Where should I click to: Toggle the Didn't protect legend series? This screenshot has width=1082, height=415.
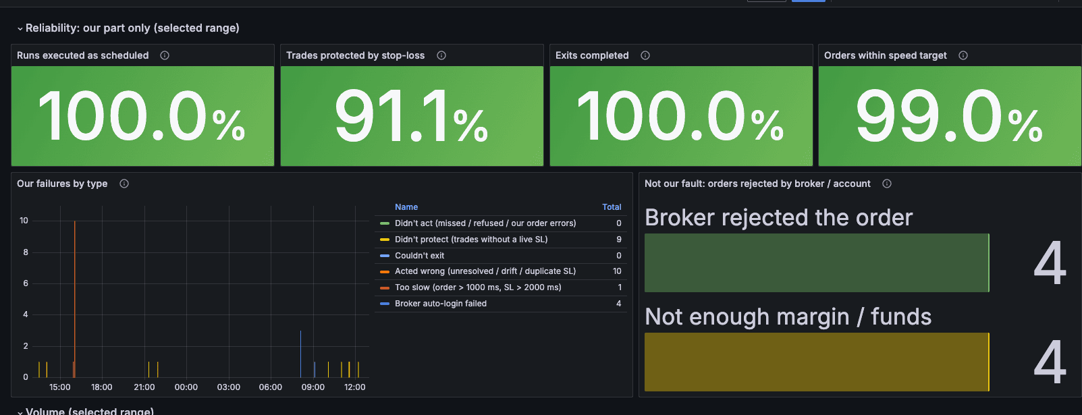[x=471, y=240]
